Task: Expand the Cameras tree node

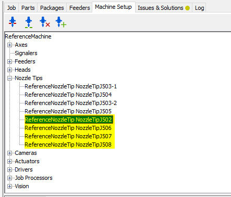Action: click(x=9, y=153)
